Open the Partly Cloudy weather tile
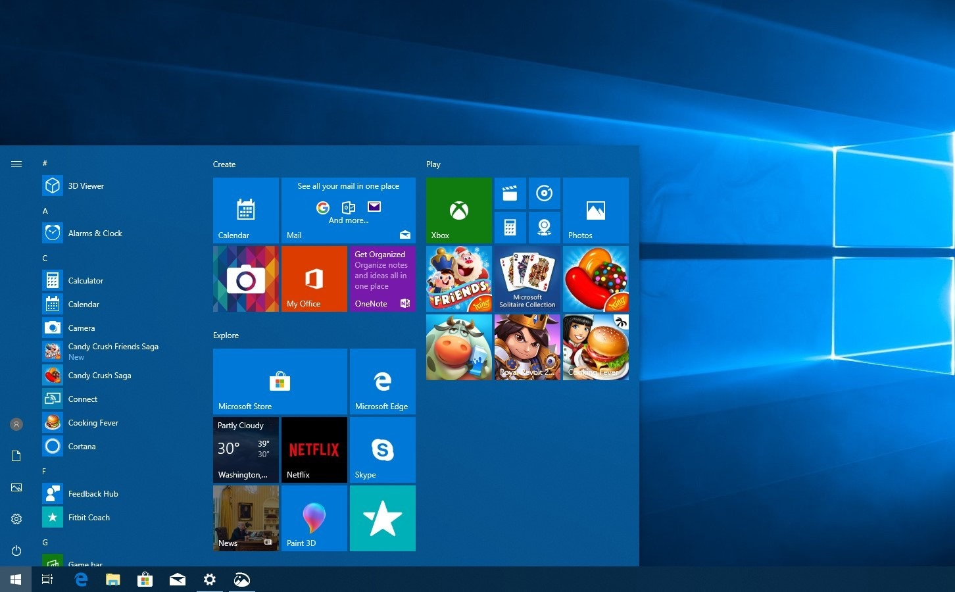 pyautogui.click(x=246, y=450)
